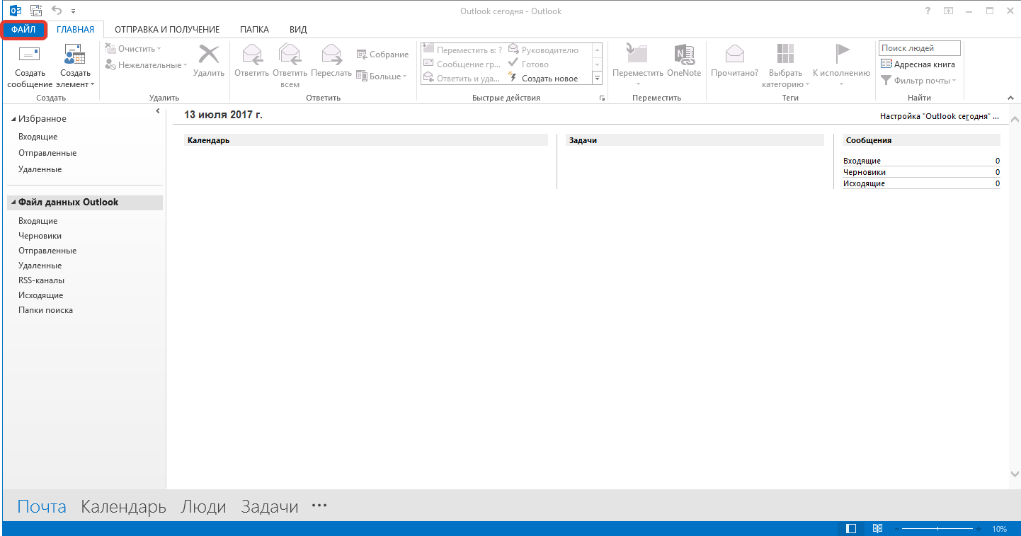Click the Reply icon
Screen dimensions: 1021x536
pos(252,55)
